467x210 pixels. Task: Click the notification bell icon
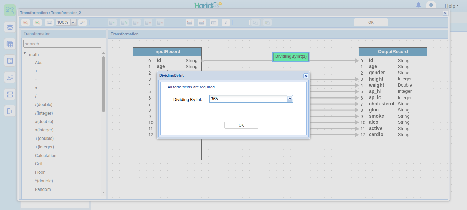coord(418,5)
